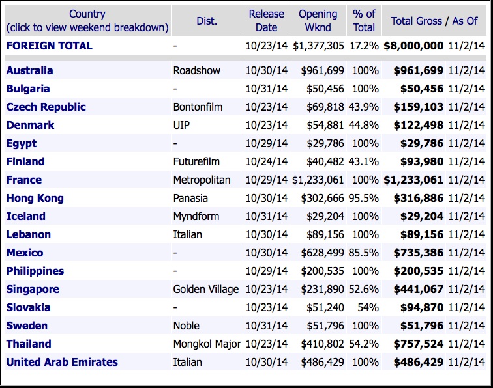Click the Philippines country link
Image resolution: width=493 pixels, height=388 pixels.
(35, 271)
